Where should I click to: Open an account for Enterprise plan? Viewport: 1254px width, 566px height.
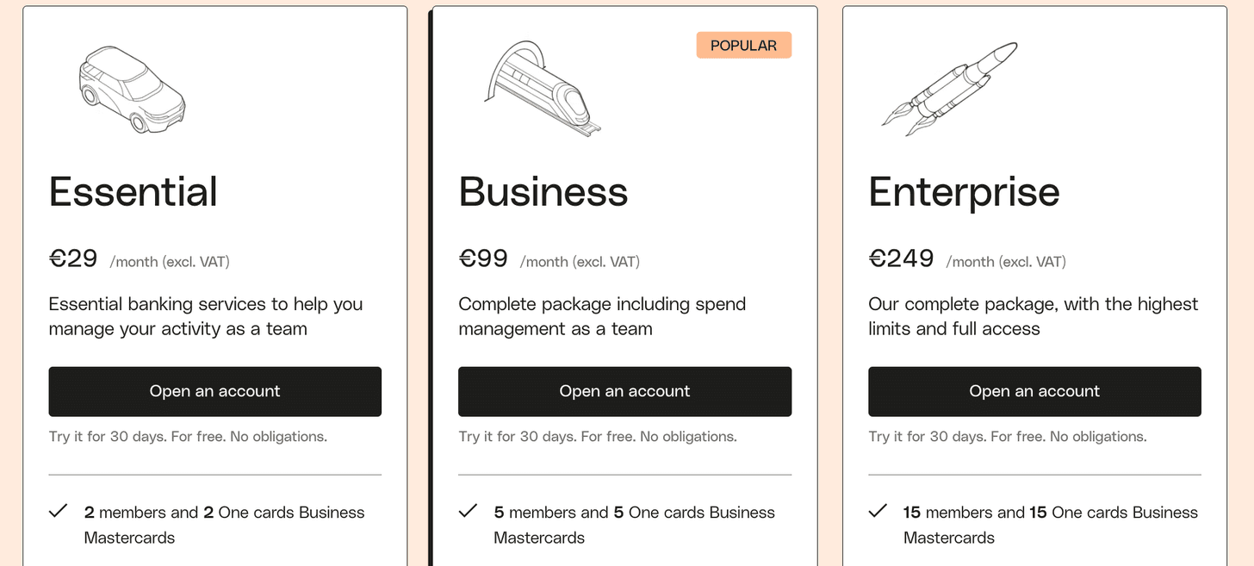[x=1034, y=391]
